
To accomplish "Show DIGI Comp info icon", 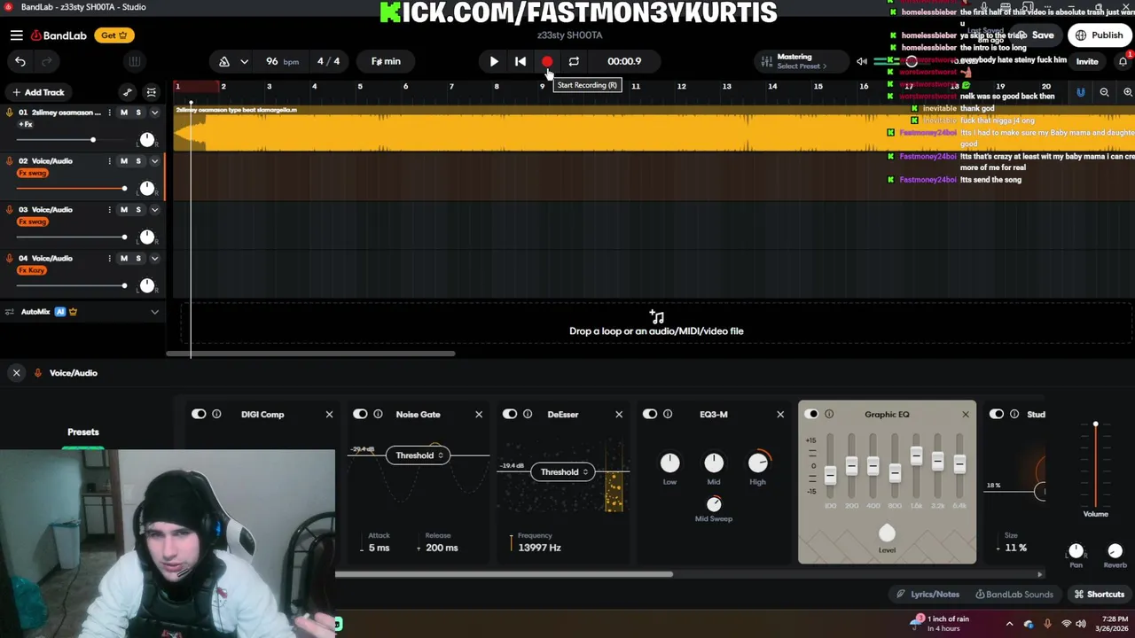I will pos(216,414).
